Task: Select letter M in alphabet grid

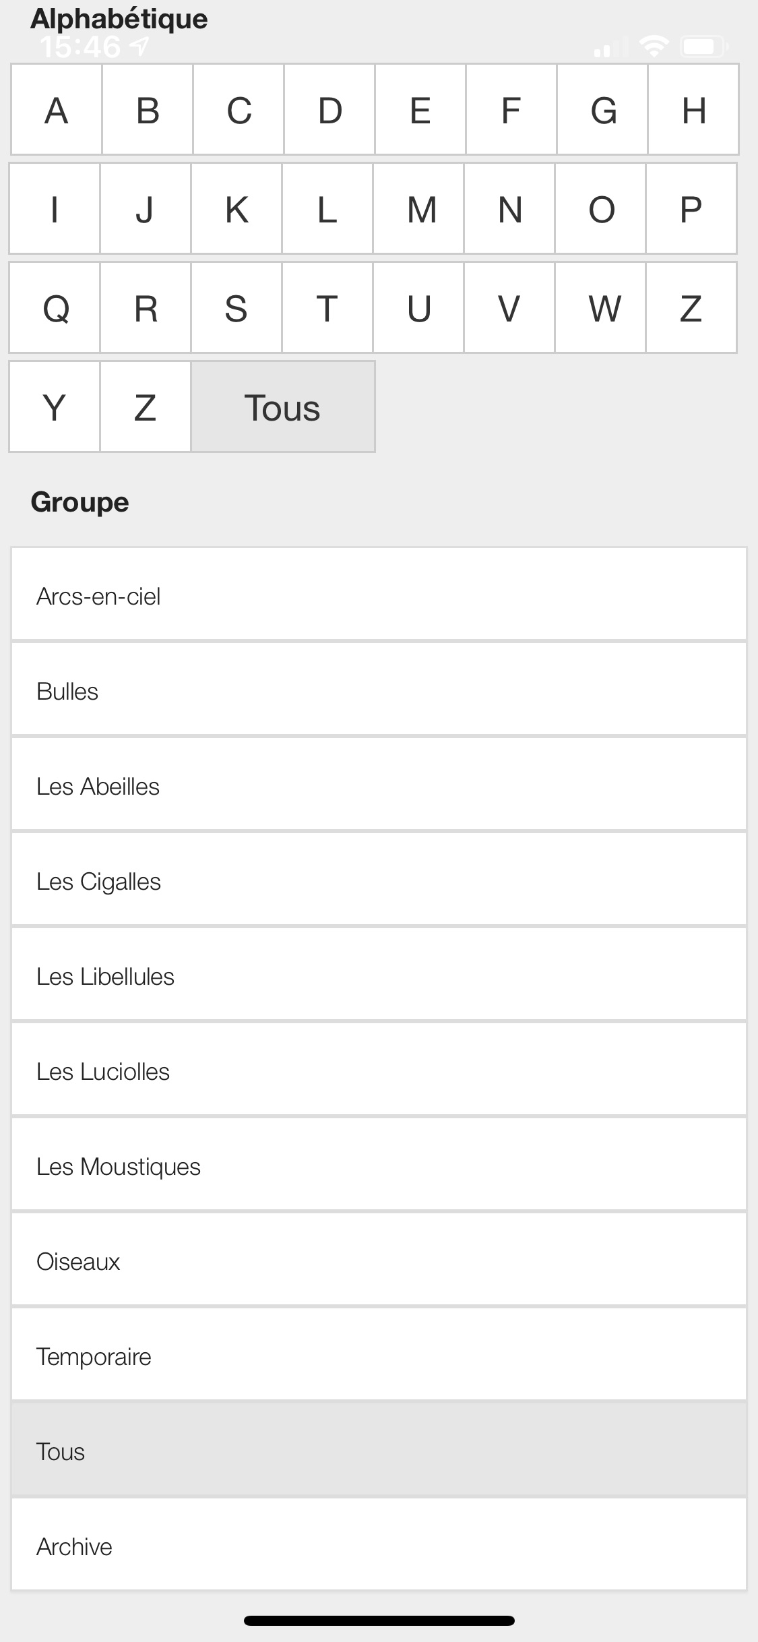Action: (418, 209)
